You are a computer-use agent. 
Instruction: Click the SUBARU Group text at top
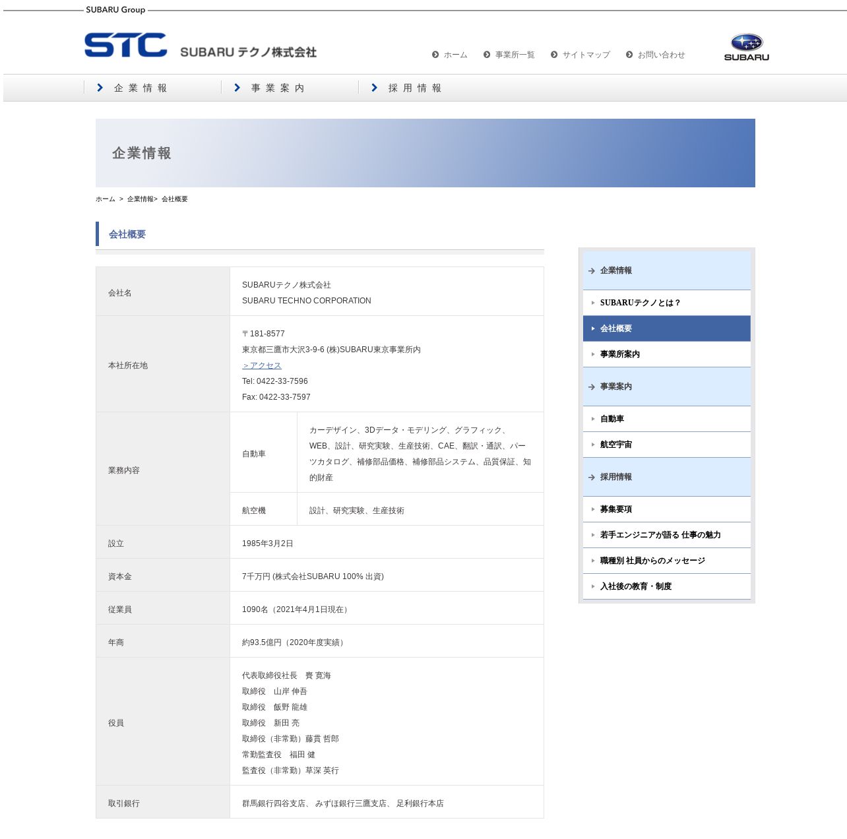115,10
